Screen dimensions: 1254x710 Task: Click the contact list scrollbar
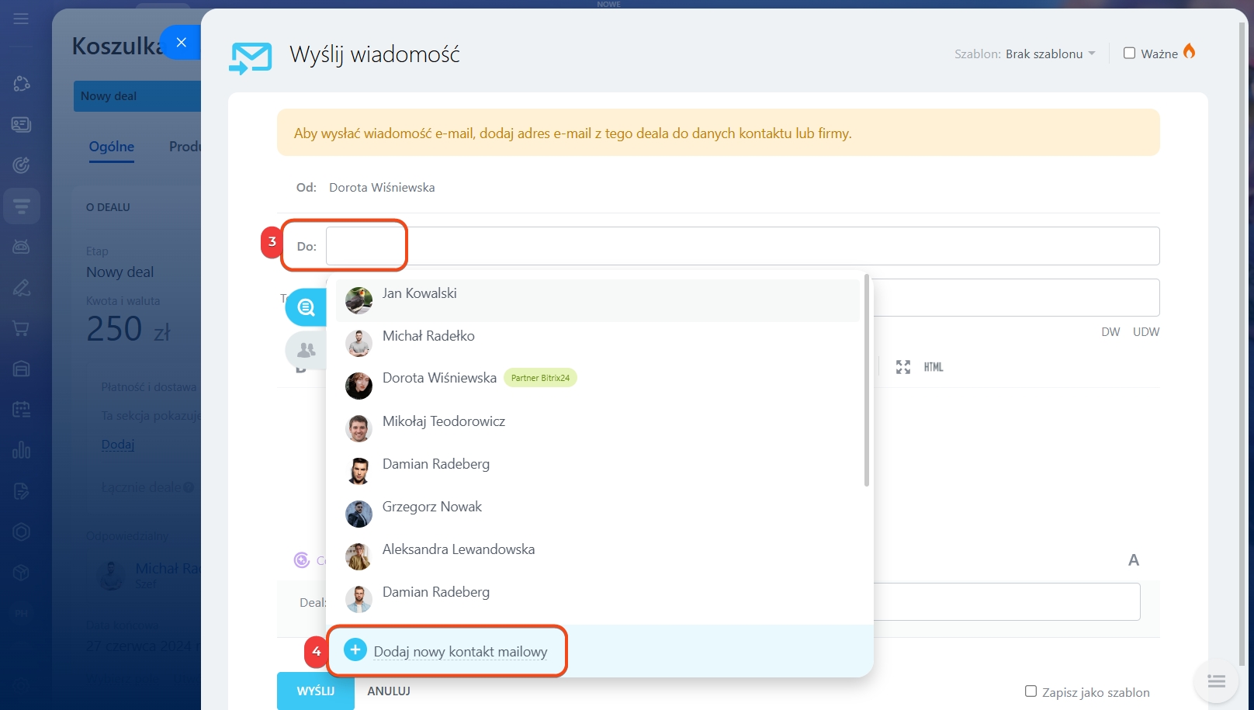[x=866, y=380]
